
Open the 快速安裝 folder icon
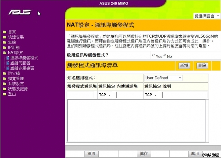click(x=4, y=37)
